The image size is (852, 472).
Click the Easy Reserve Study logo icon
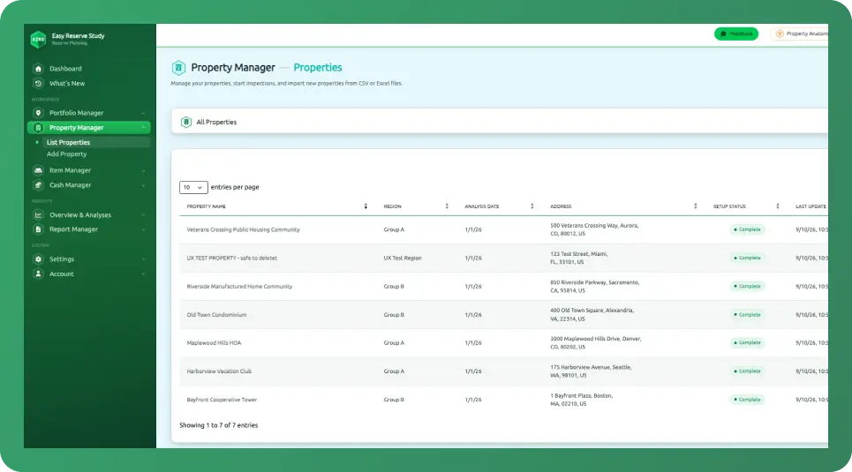pyautogui.click(x=38, y=39)
